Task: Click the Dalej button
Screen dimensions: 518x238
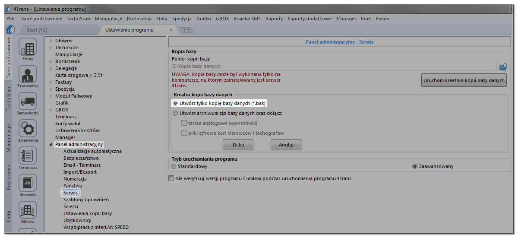Action: [238, 145]
